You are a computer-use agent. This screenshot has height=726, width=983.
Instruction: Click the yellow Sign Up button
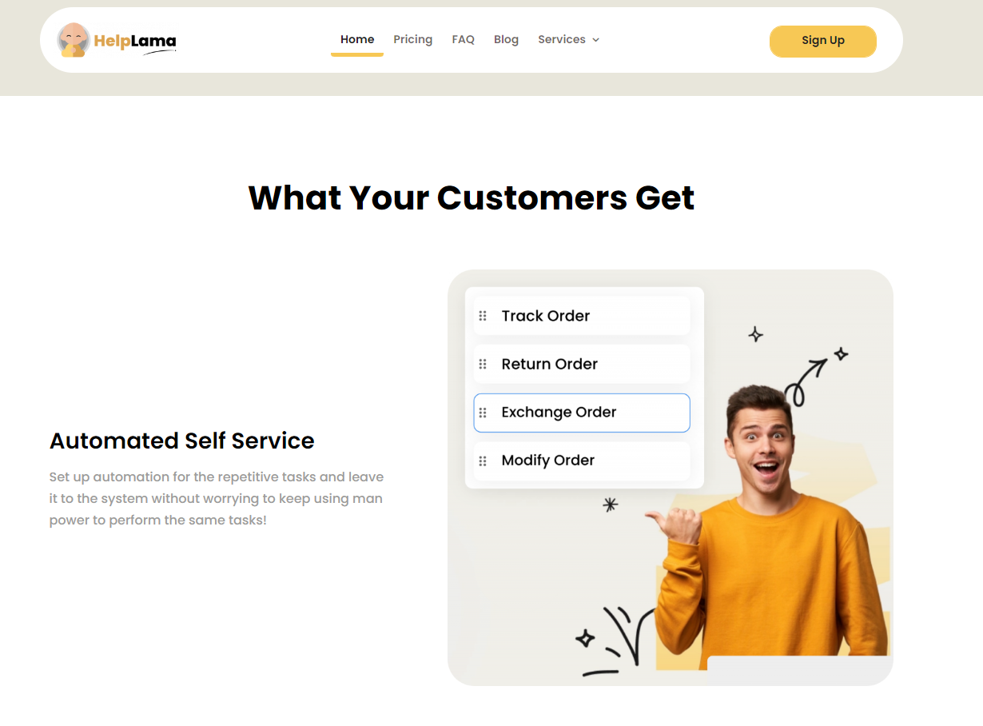[823, 41]
